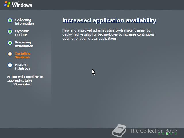Click the "Increased application availability" heading
This screenshot has width=184, height=138.
coord(109,21)
